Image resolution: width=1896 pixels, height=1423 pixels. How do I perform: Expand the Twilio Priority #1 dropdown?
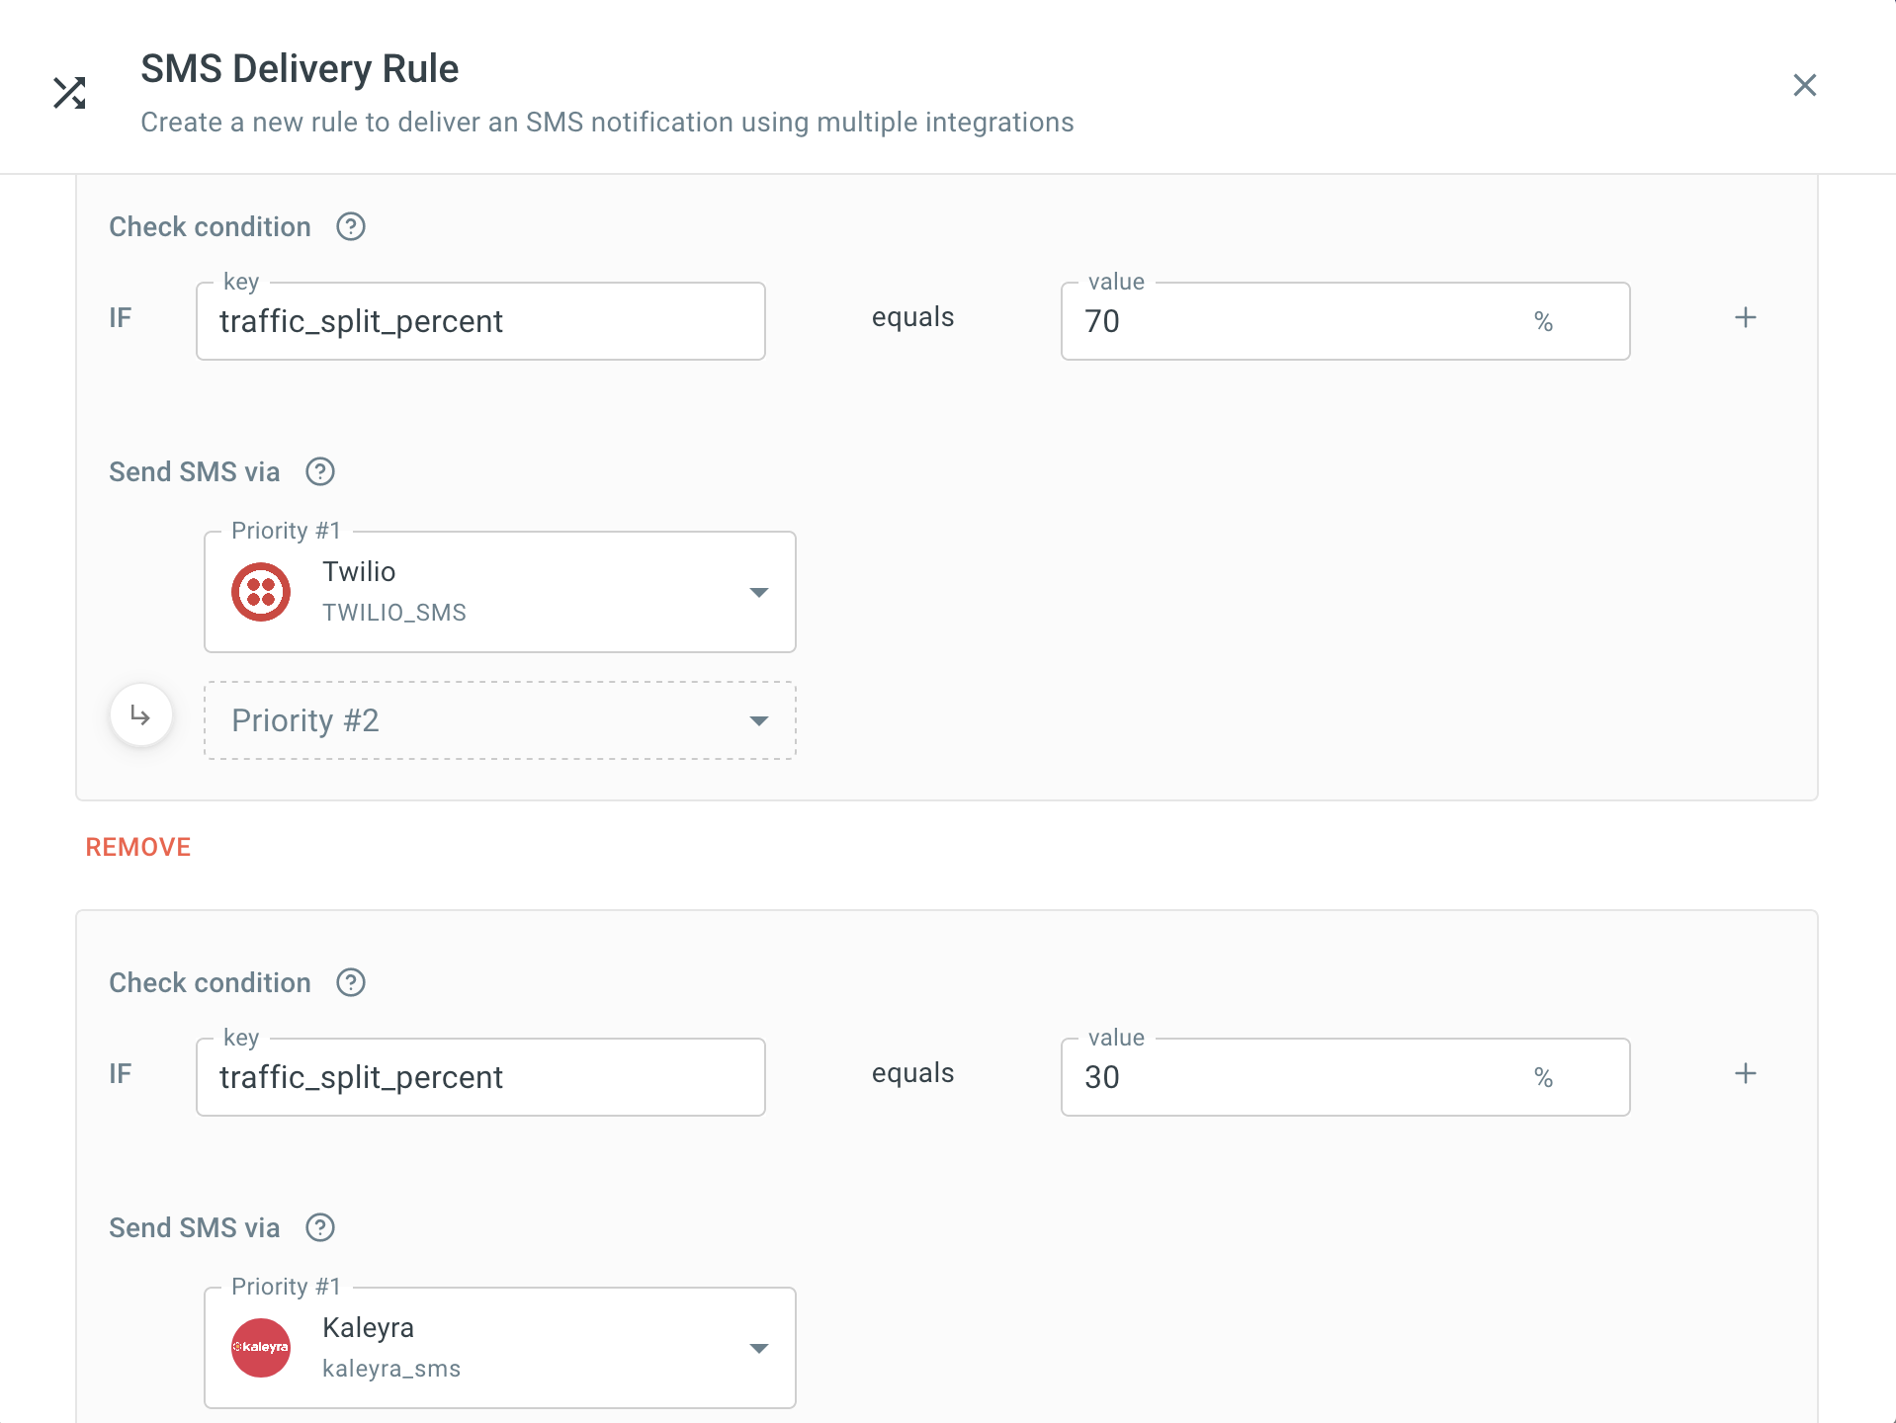click(x=758, y=593)
